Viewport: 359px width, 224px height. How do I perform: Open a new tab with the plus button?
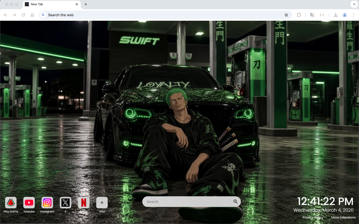[86, 4]
